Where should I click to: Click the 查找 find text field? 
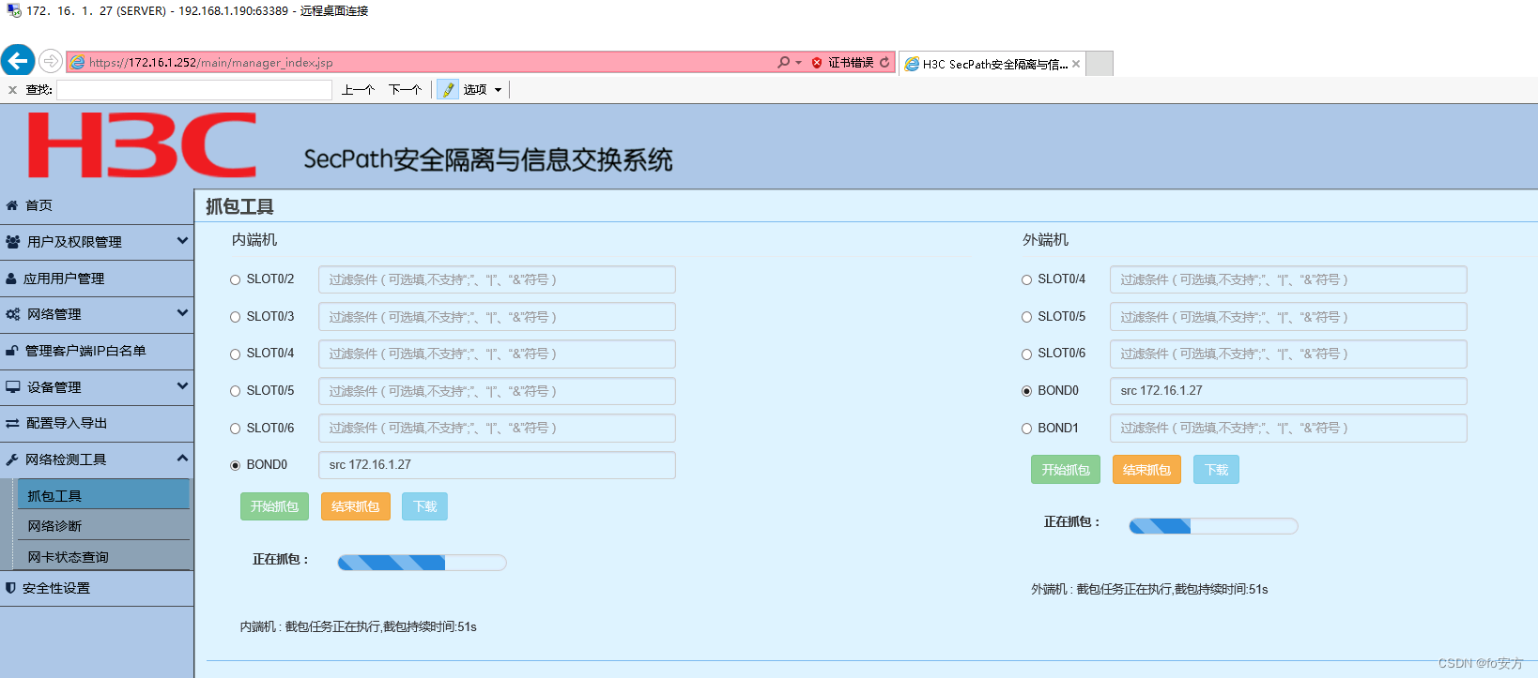point(194,90)
